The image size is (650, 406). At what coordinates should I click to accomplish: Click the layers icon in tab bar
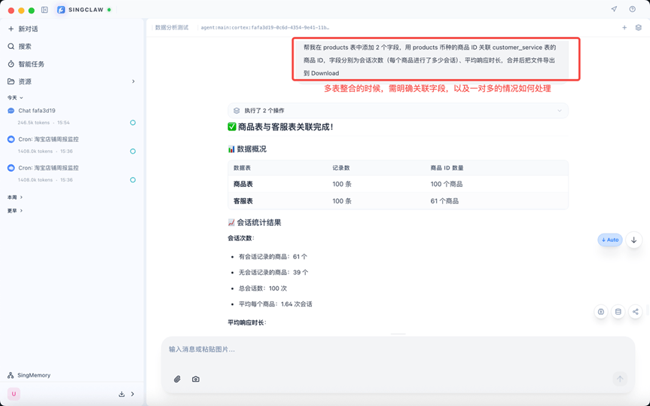tap(638, 28)
